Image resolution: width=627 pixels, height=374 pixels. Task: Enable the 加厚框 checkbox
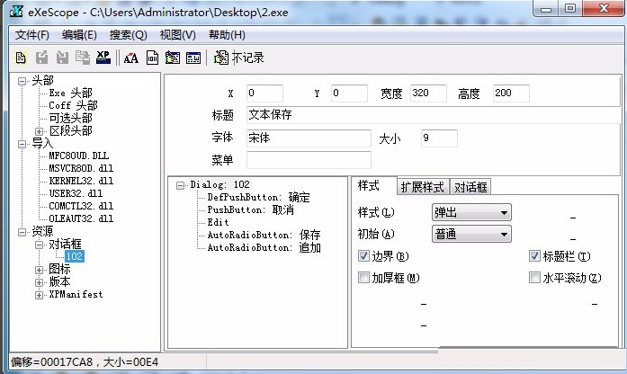(x=364, y=278)
